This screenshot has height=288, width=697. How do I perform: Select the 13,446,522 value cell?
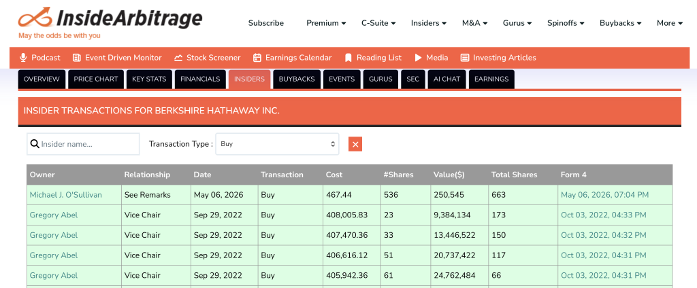(459, 235)
